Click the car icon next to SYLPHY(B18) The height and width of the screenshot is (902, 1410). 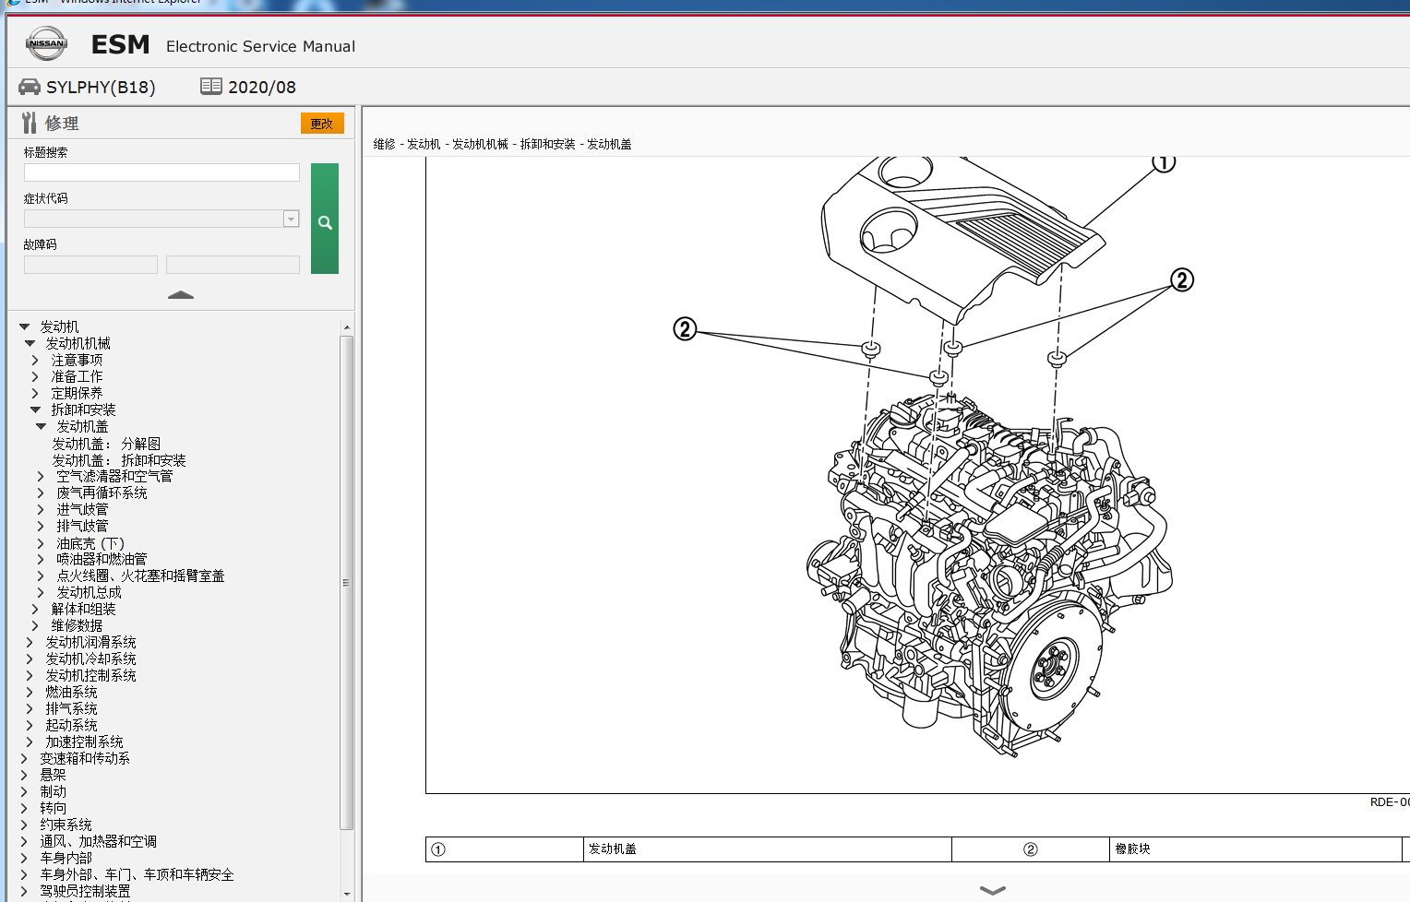pos(30,87)
